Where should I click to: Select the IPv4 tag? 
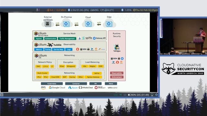[x=39, y=77]
